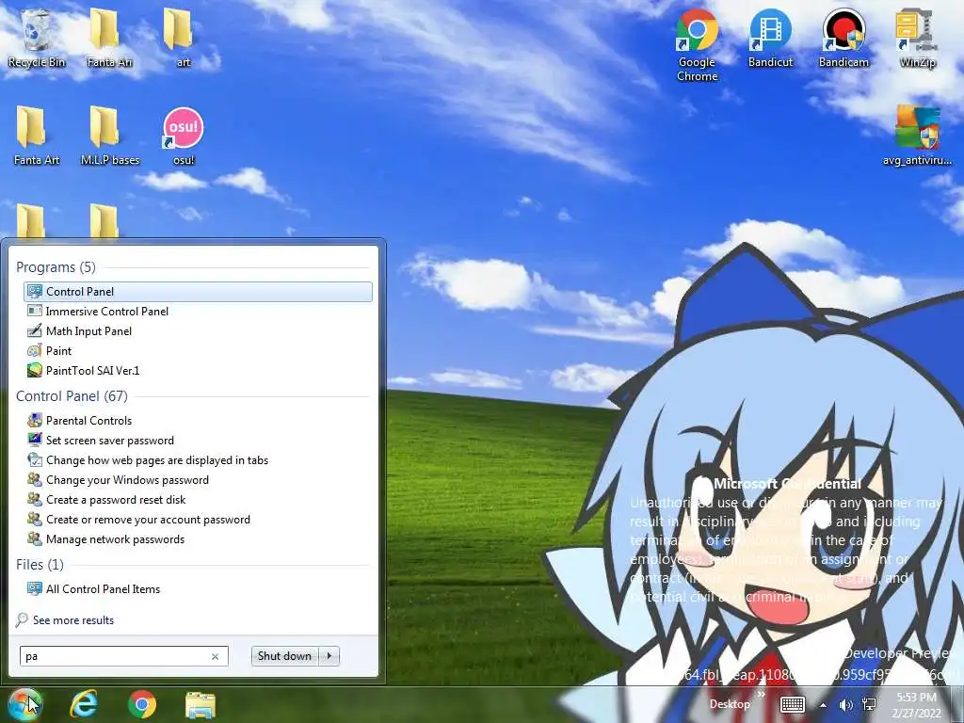Open the volume speaker tray icon
The image size is (964, 723).
point(846,704)
